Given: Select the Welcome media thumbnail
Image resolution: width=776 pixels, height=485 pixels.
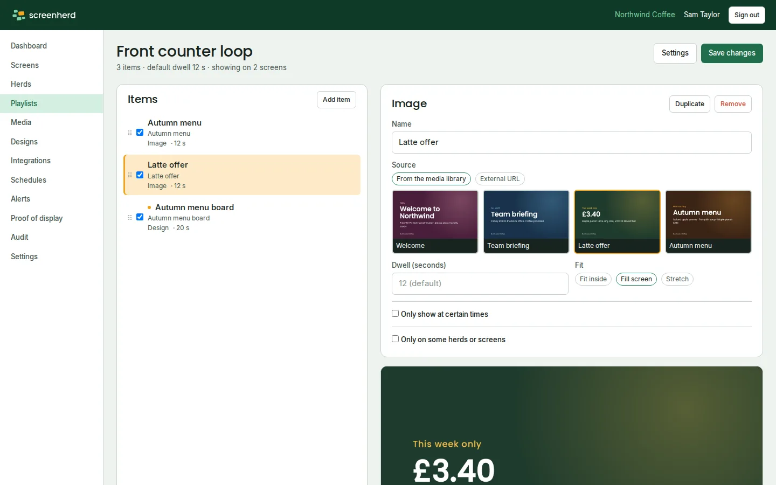Looking at the screenshot, I should tap(435, 221).
